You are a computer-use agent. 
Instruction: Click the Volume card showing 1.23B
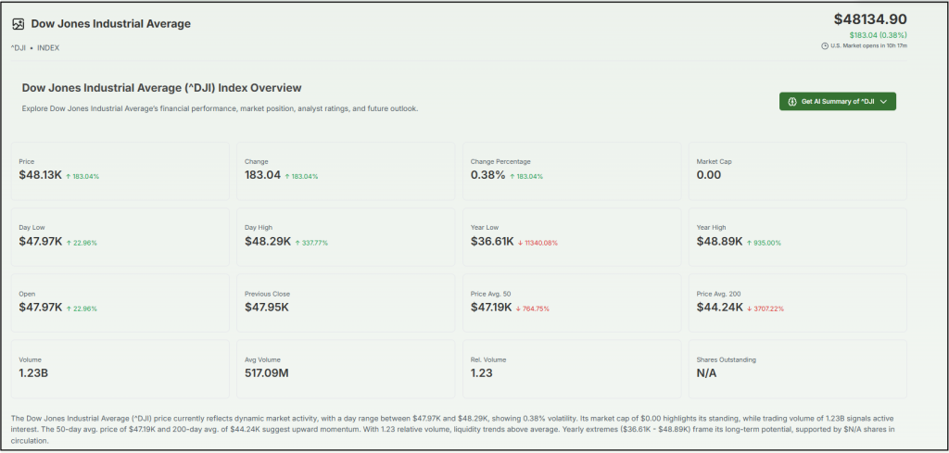[x=120, y=368]
